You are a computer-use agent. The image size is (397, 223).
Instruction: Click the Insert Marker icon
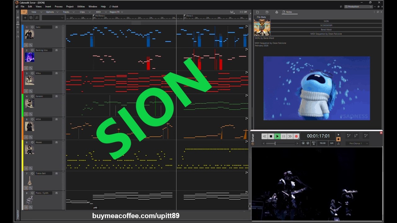pyautogui.click(x=366, y=136)
